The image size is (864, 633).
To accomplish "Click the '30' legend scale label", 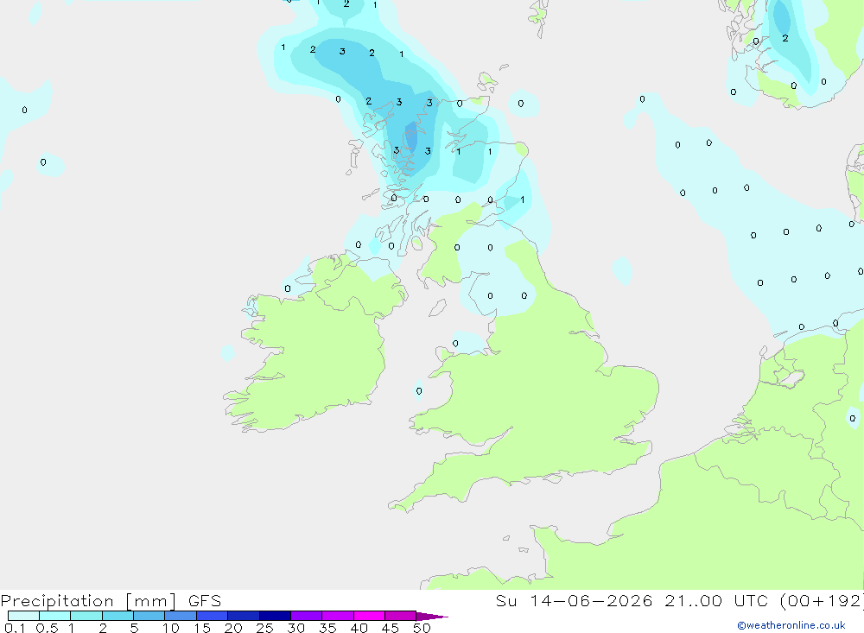I will pyautogui.click(x=296, y=628).
